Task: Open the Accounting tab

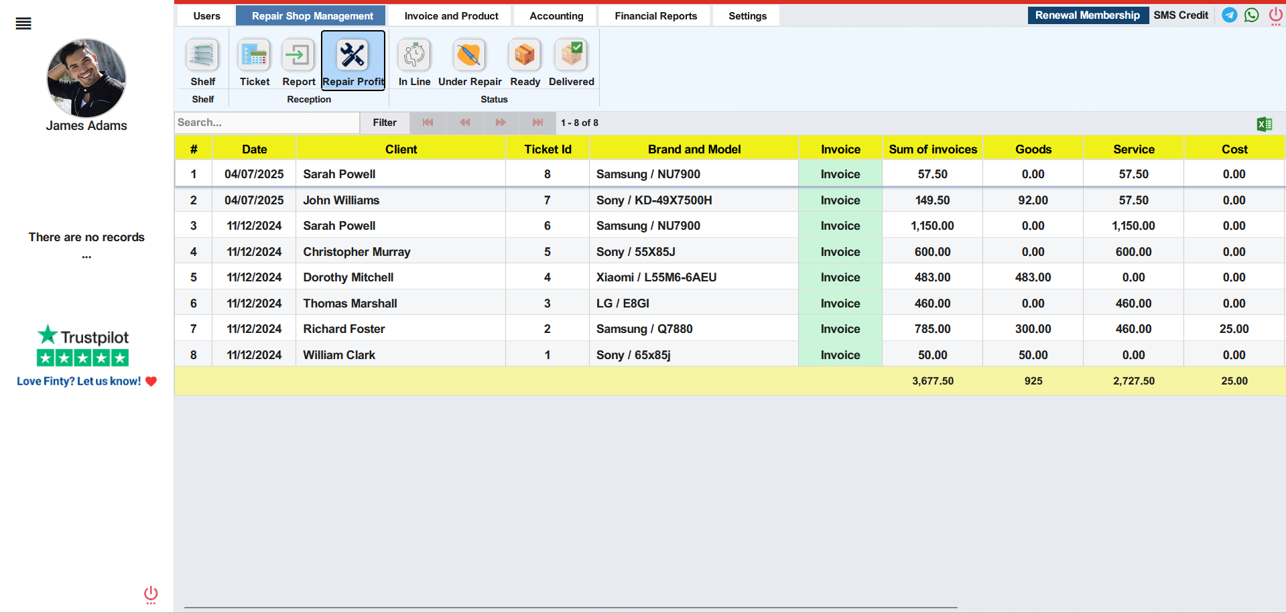Action: click(556, 16)
